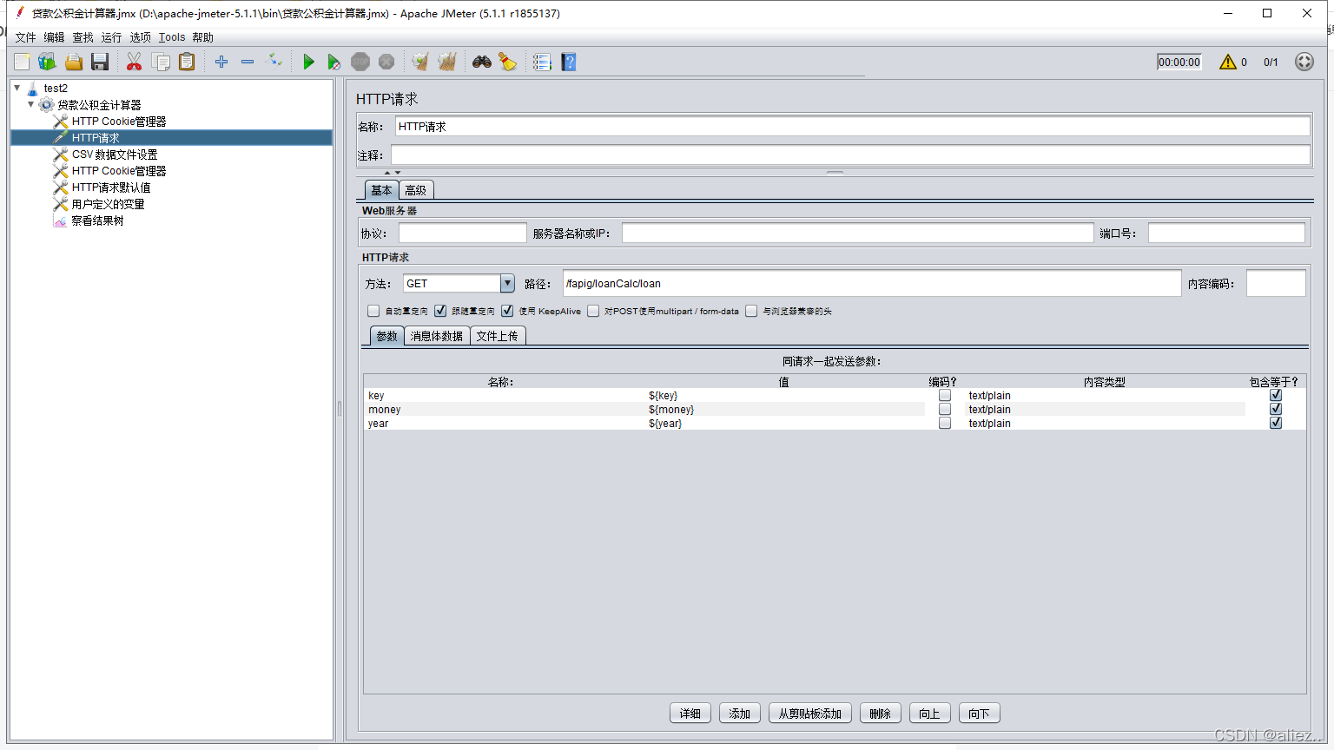The image size is (1334, 750).
Task: Toggle the follow redirects checkbox
Action: (440, 311)
